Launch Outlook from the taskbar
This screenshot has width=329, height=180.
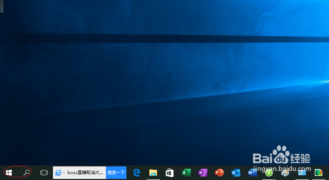[x=236, y=173]
